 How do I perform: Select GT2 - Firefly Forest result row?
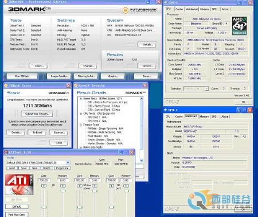(104, 106)
